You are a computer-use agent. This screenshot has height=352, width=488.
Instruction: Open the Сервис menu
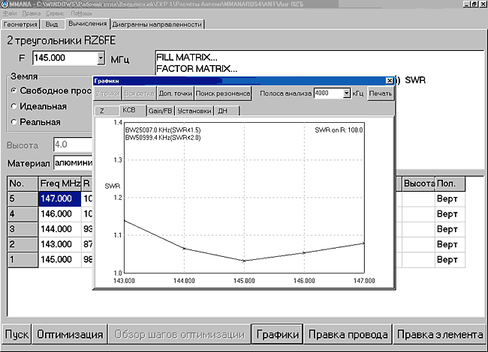click(x=55, y=13)
